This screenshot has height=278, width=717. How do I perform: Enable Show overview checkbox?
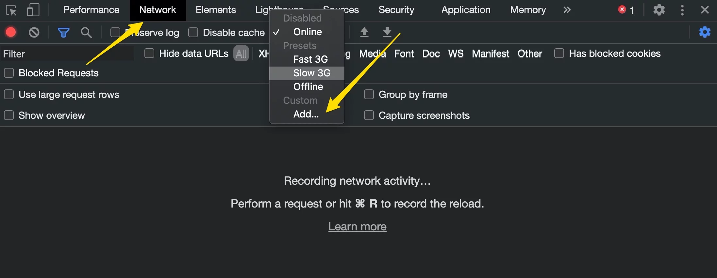pyautogui.click(x=9, y=115)
